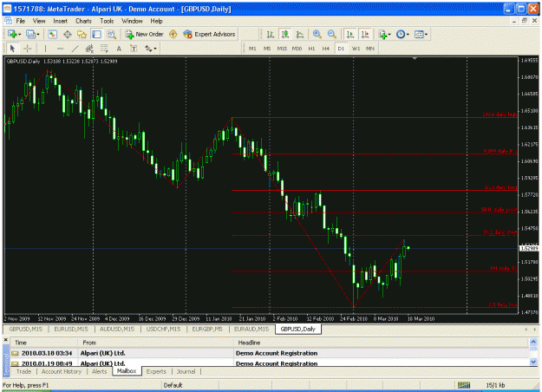Switch to Bar Chart view icon
This screenshot has width=542, height=392.
tap(271, 34)
